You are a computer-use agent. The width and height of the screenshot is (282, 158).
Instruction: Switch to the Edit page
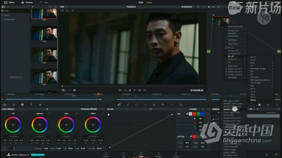point(123,155)
